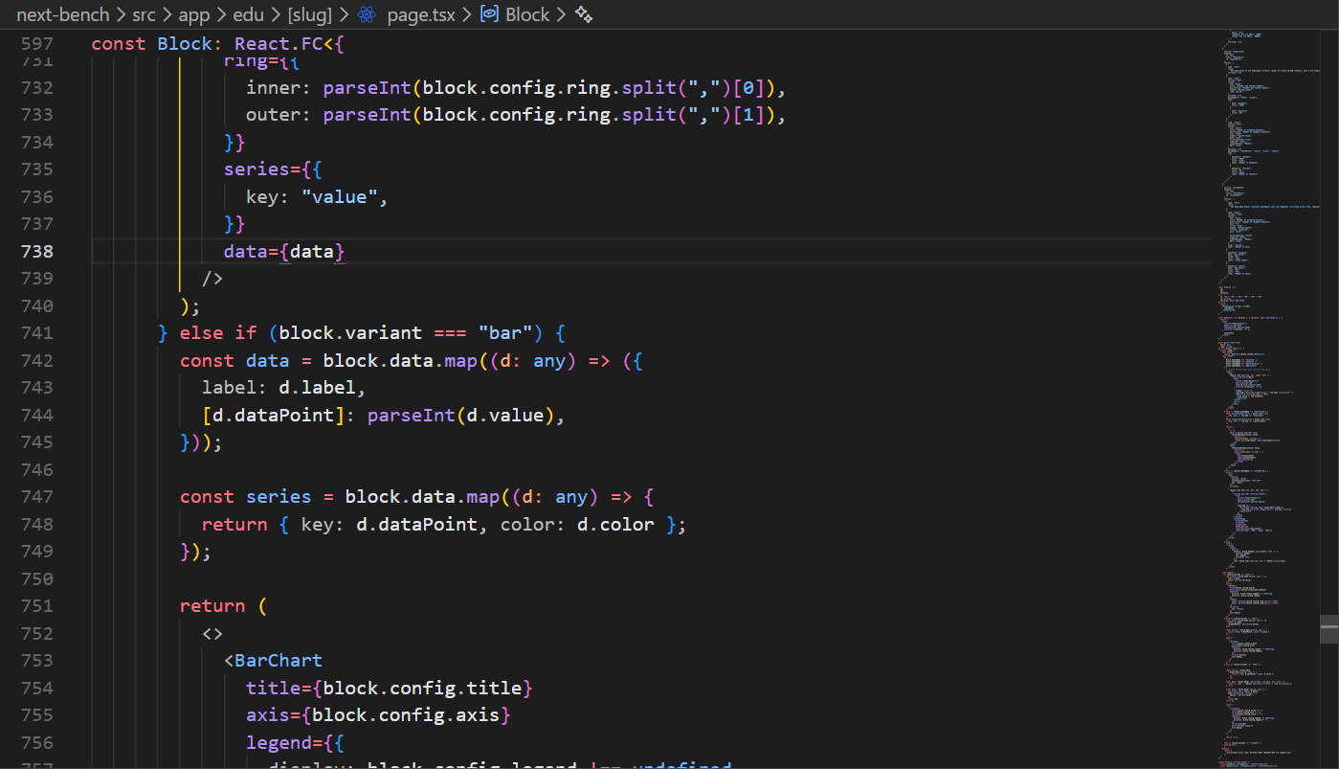Select the [slug] breadcrumb segment
This screenshot has height=769, width=1339.
[x=309, y=14]
